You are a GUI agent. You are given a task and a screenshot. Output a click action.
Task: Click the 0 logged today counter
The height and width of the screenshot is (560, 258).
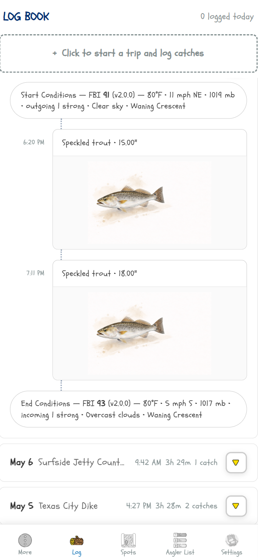click(x=227, y=17)
